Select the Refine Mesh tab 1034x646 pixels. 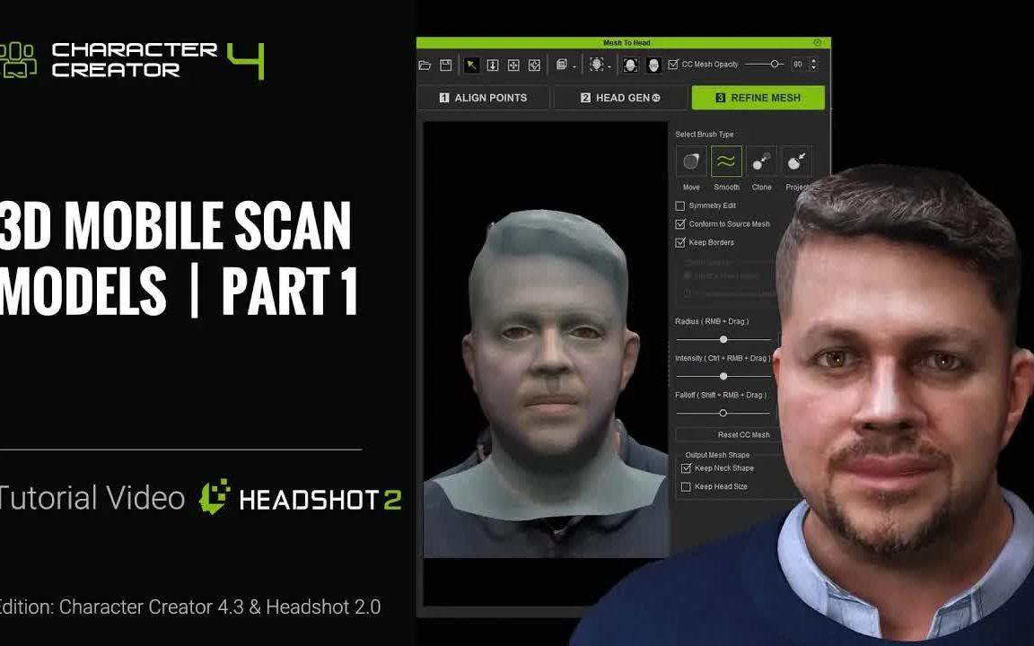[758, 98]
